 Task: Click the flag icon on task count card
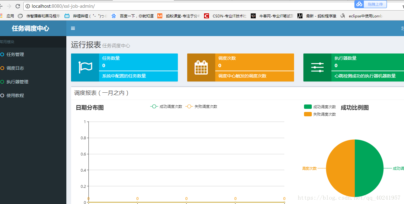pyautogui.click(x=85, y=67)
